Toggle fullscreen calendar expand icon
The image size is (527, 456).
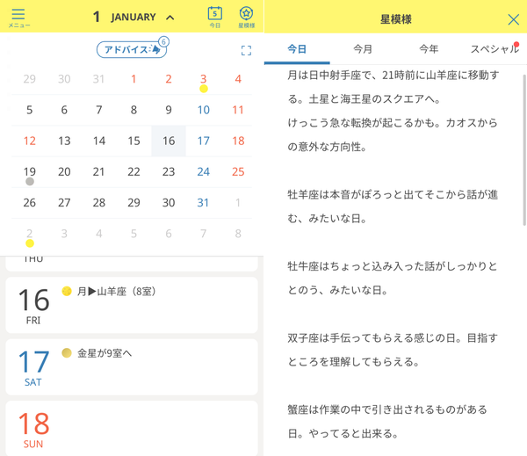246,50
